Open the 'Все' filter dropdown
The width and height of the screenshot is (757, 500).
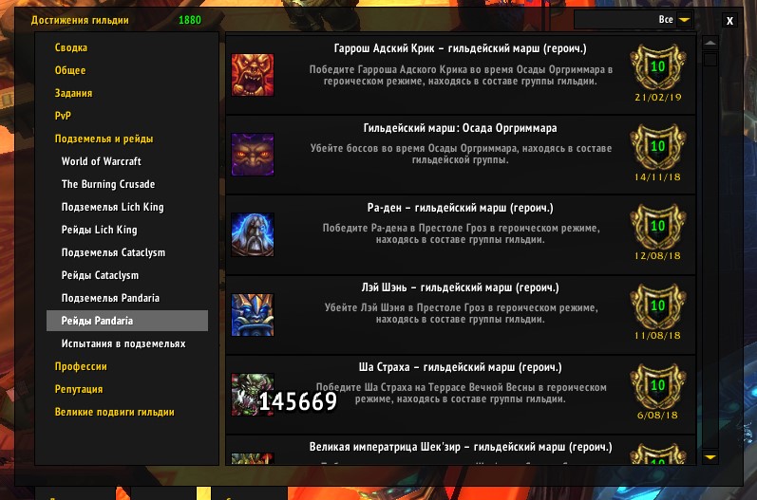684,20
